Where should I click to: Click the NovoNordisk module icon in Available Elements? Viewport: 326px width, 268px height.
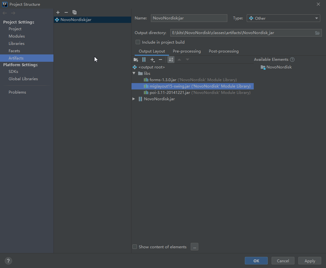263,67
